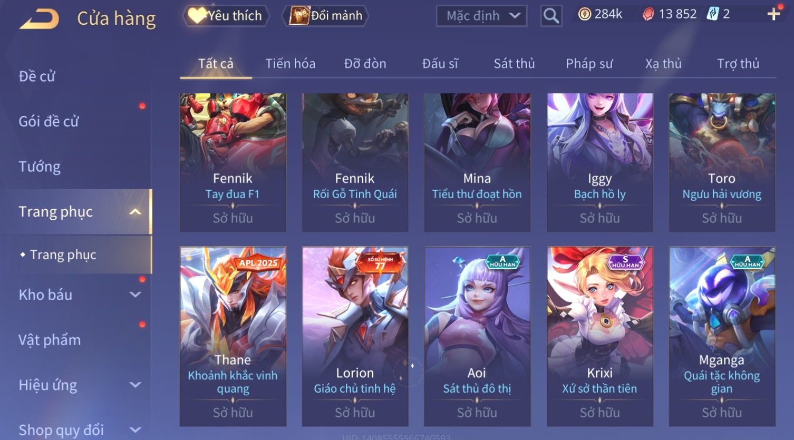Open the Tướng sidebar menu

[x=40, y=167]
